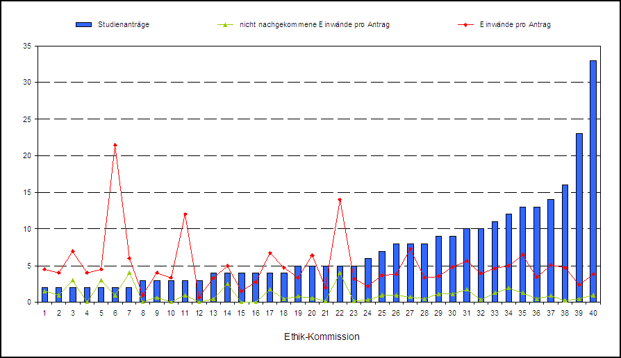Click the green triangle at commission 3
The height and width of the screenshot is (358, 621).
tap(73, 280)
